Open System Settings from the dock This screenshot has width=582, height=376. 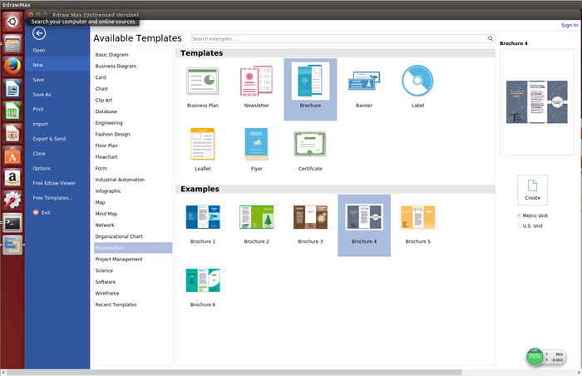pos(12,200)
